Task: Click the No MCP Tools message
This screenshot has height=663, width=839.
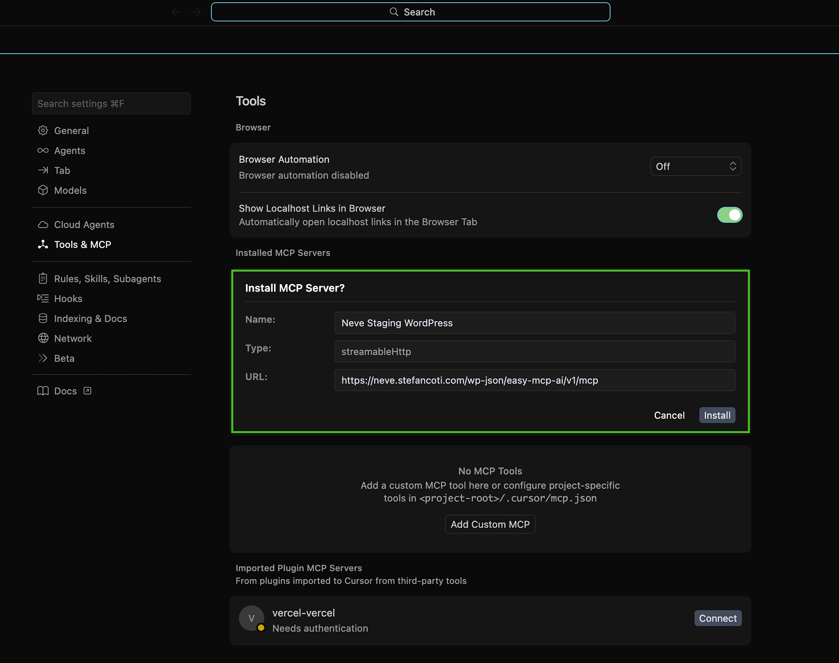Action: point(490,471)
